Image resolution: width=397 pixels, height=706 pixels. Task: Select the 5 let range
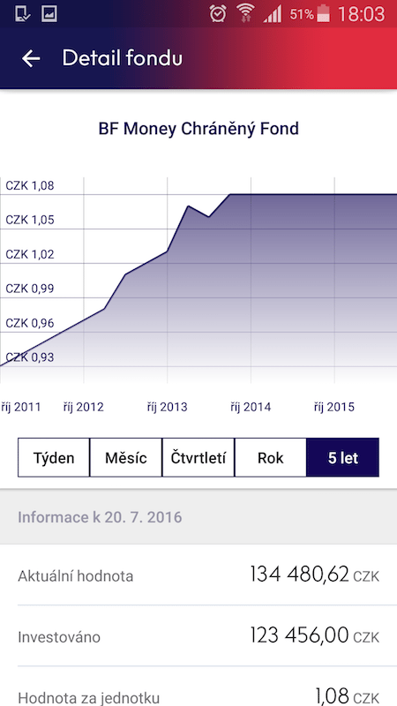[x=343, y=457]
